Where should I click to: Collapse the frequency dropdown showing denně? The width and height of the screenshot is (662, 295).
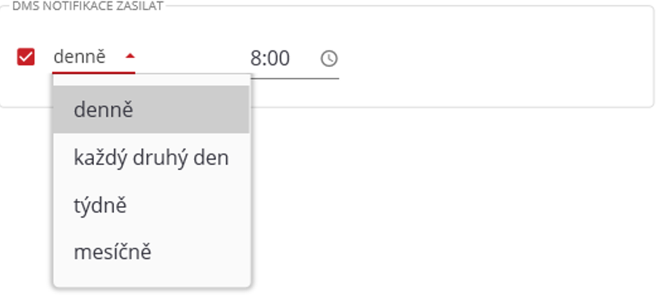click(129, 57)
